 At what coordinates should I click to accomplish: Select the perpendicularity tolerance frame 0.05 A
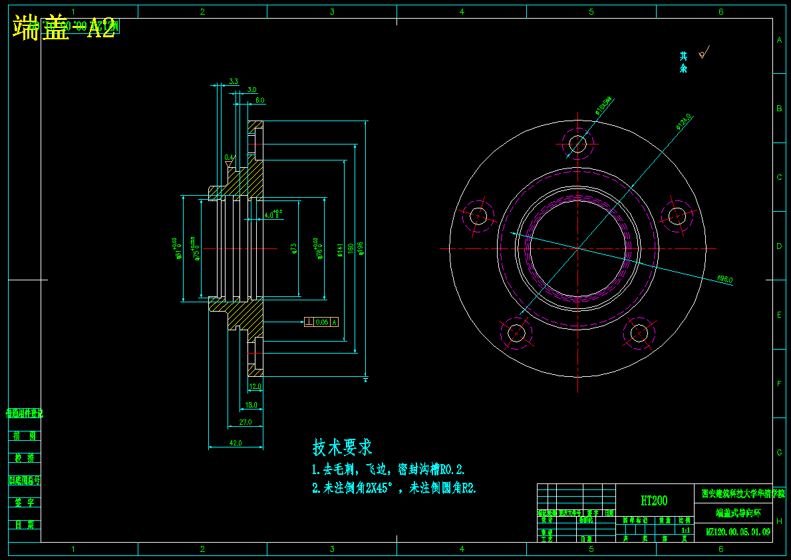click(x=321, y=322)
